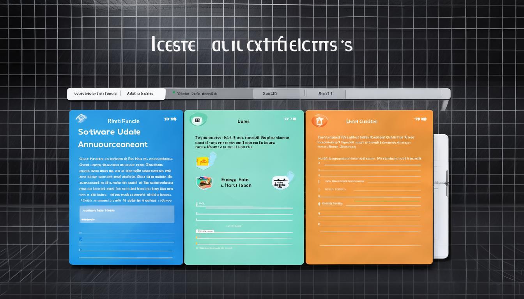Click the green badge icon on the teal card
Screen dimensions: 524x299
[x=196, y=121]
